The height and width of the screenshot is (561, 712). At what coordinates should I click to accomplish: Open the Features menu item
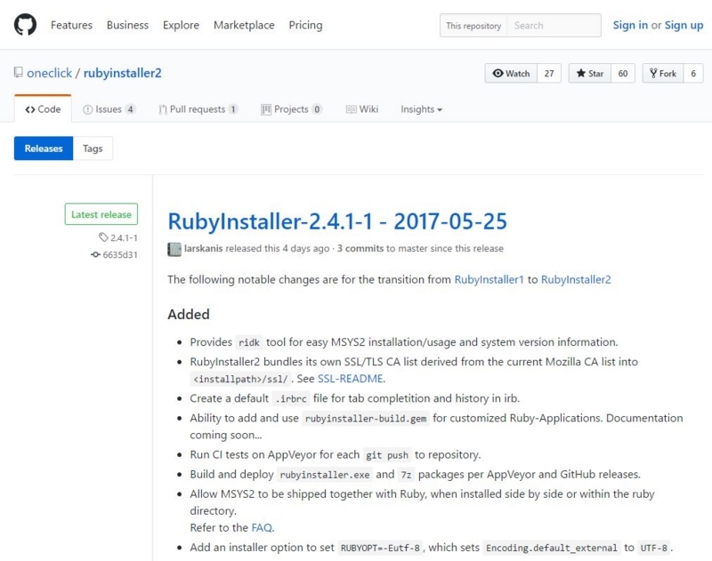coord(71,25)
